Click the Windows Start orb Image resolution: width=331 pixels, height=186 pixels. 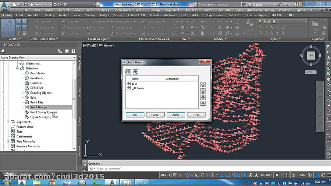pos(6,183)
